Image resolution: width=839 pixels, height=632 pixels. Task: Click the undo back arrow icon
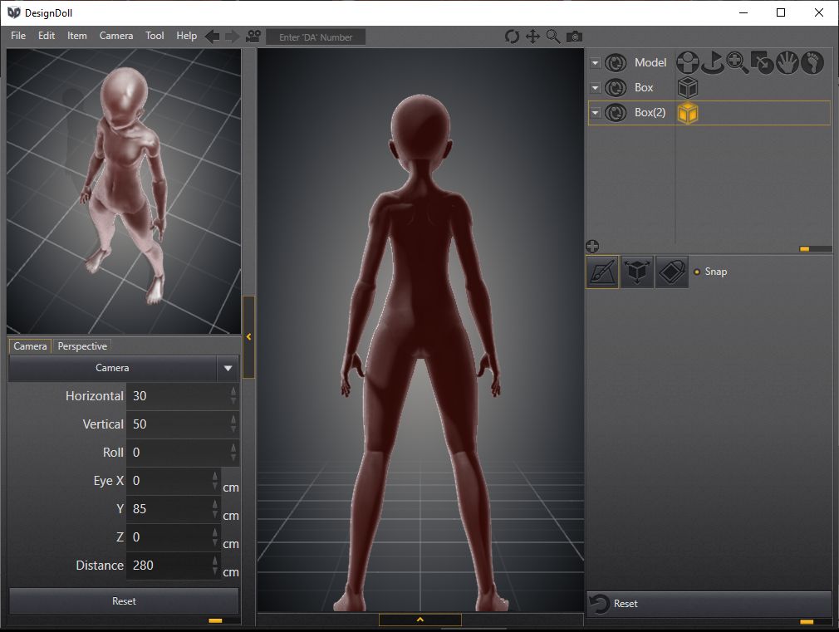[x=213, y=37]
